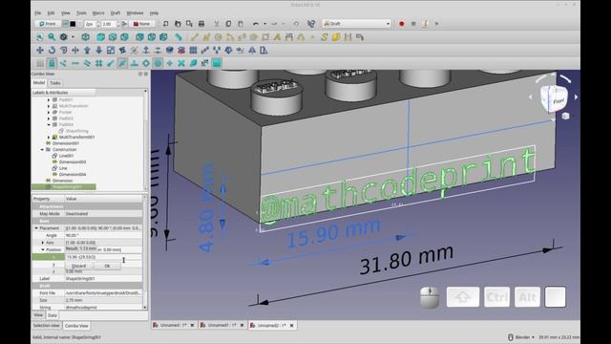Select the Unnamed2 document tab
The image size is (611, 344).
pyautogui.click(x=271, y=325)
